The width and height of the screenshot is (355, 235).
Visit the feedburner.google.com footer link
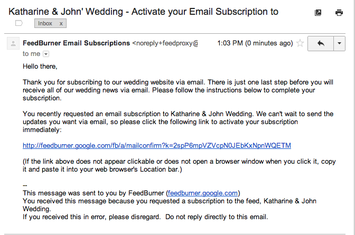click(203, 193)
